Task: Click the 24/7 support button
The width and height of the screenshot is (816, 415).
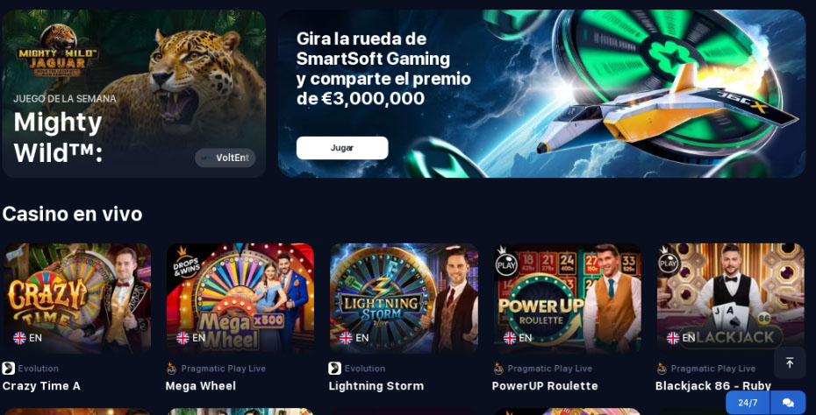Action: pos(748,403)
